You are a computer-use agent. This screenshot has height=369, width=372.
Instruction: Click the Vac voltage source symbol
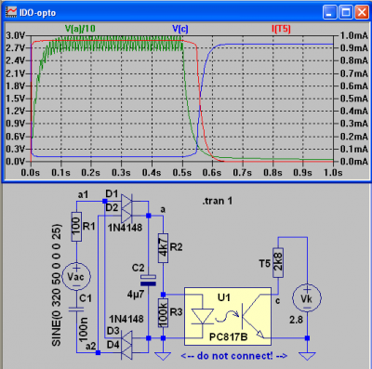[76, 276]
